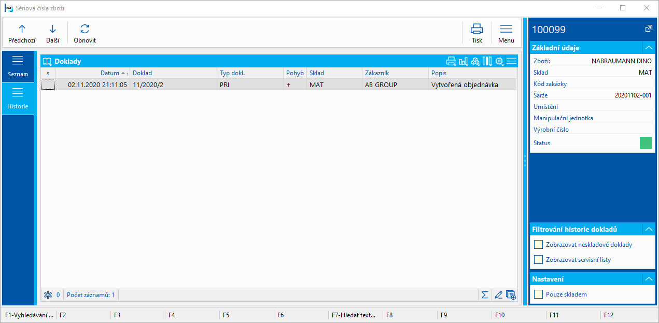This screenshot has height=323, width=659.
Task: Click the Manipulační jednotka field
Action: click(x=593, y=118)
